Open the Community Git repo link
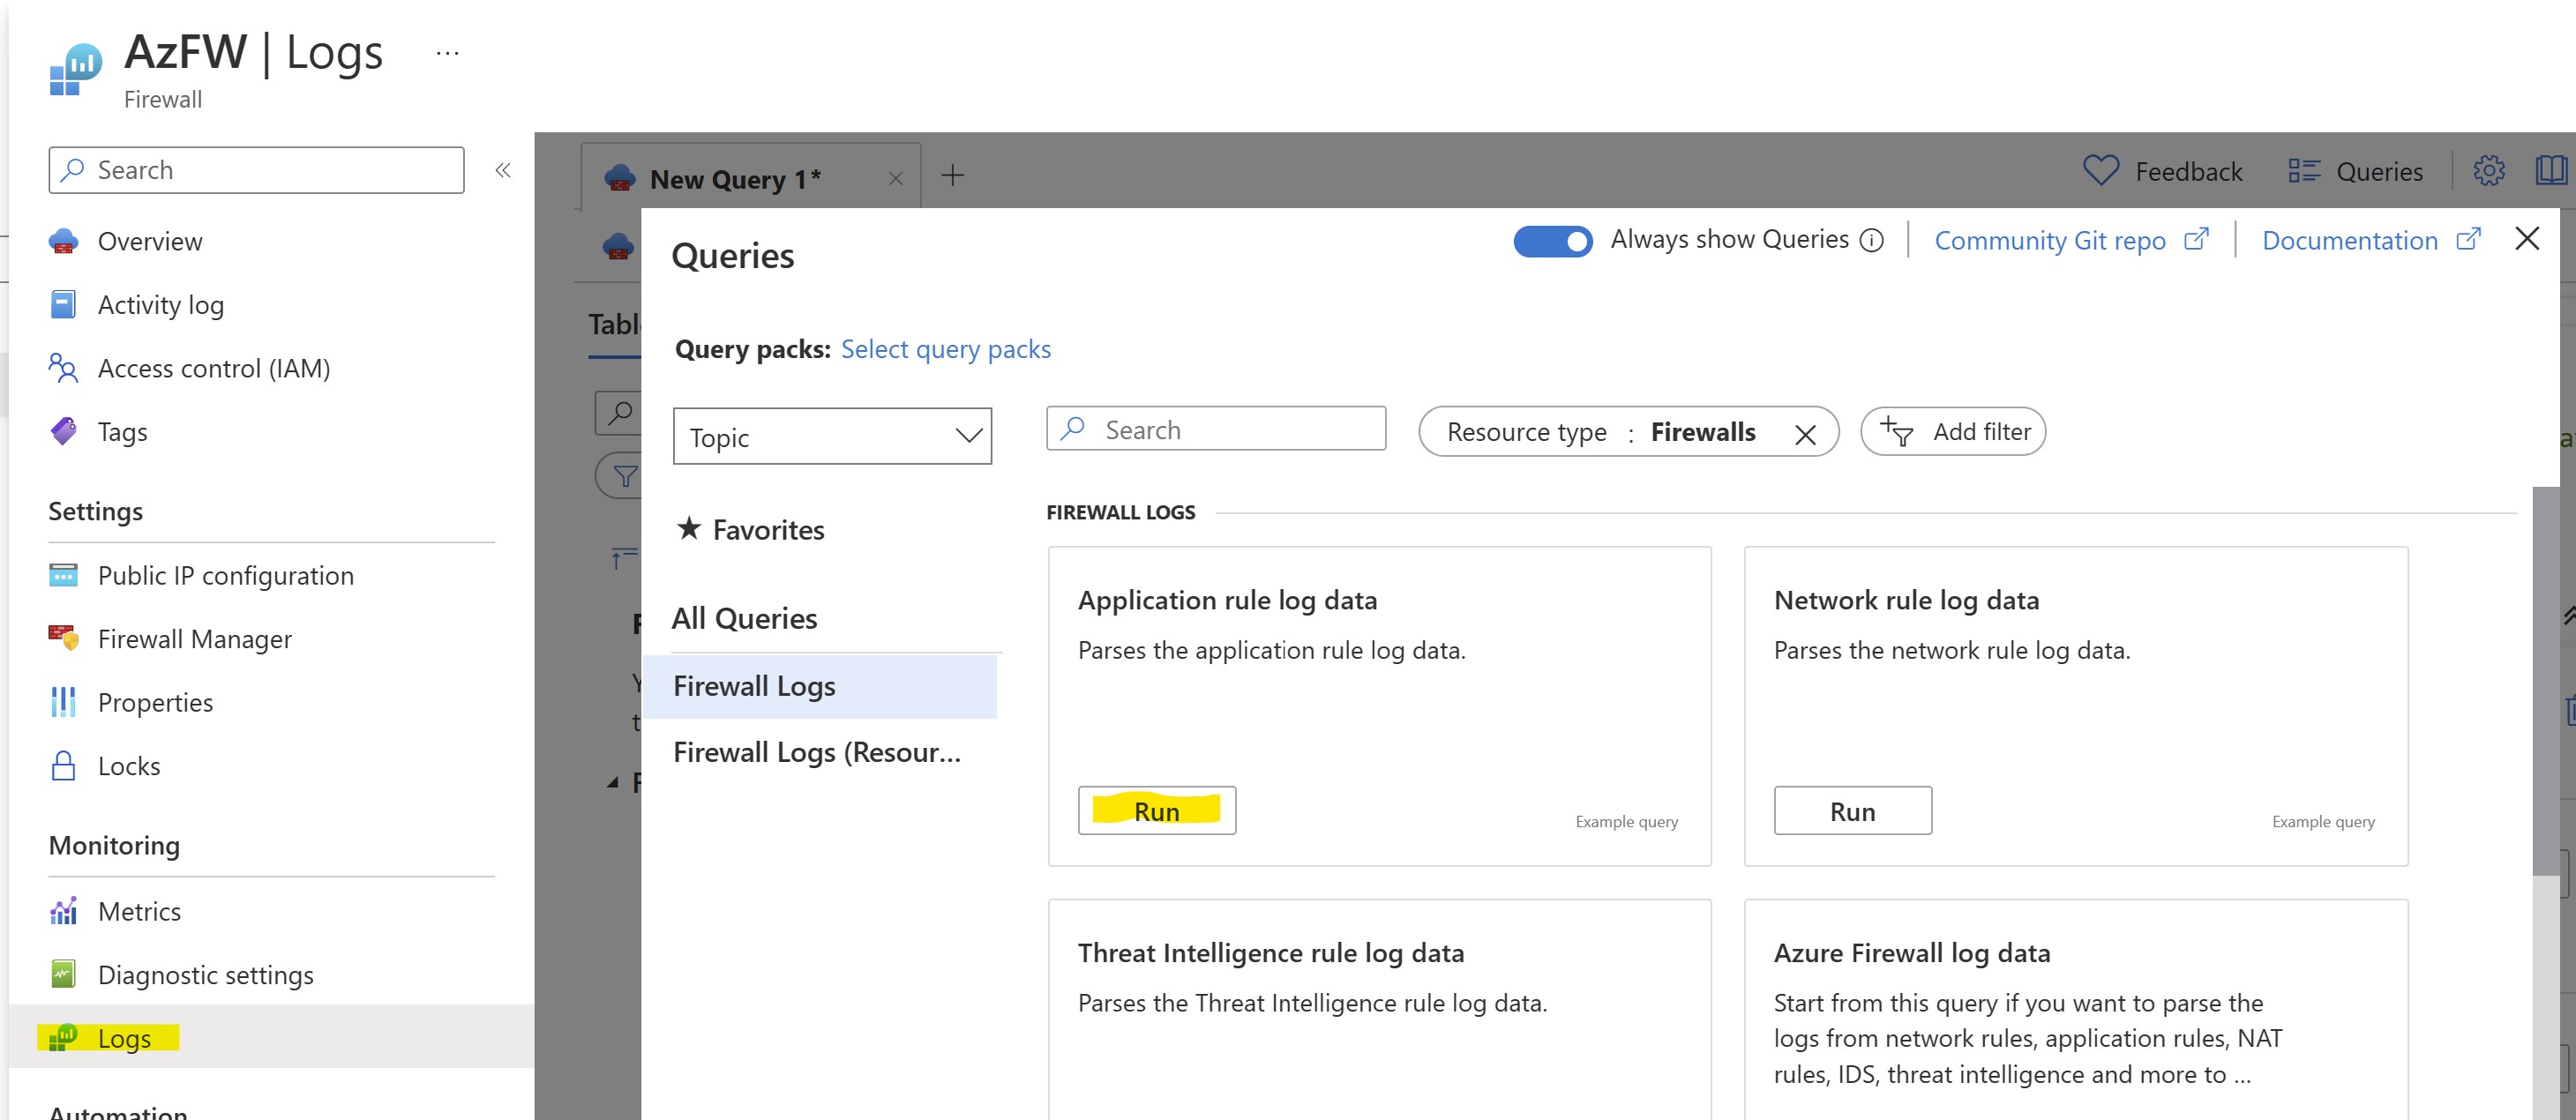The height and width of the screenshot is (1120, 2576). pos(2049,241)
